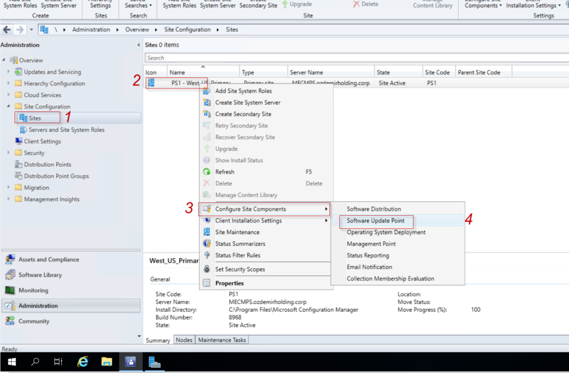Image resolution: width=569 pixels, height=373 pixels.
Task: Click the Add Site System Roles menu icon
Action: [207, 91]
